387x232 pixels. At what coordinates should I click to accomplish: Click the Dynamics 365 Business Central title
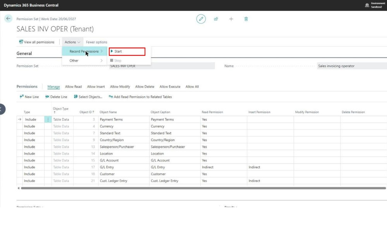(x=31, y=5)
